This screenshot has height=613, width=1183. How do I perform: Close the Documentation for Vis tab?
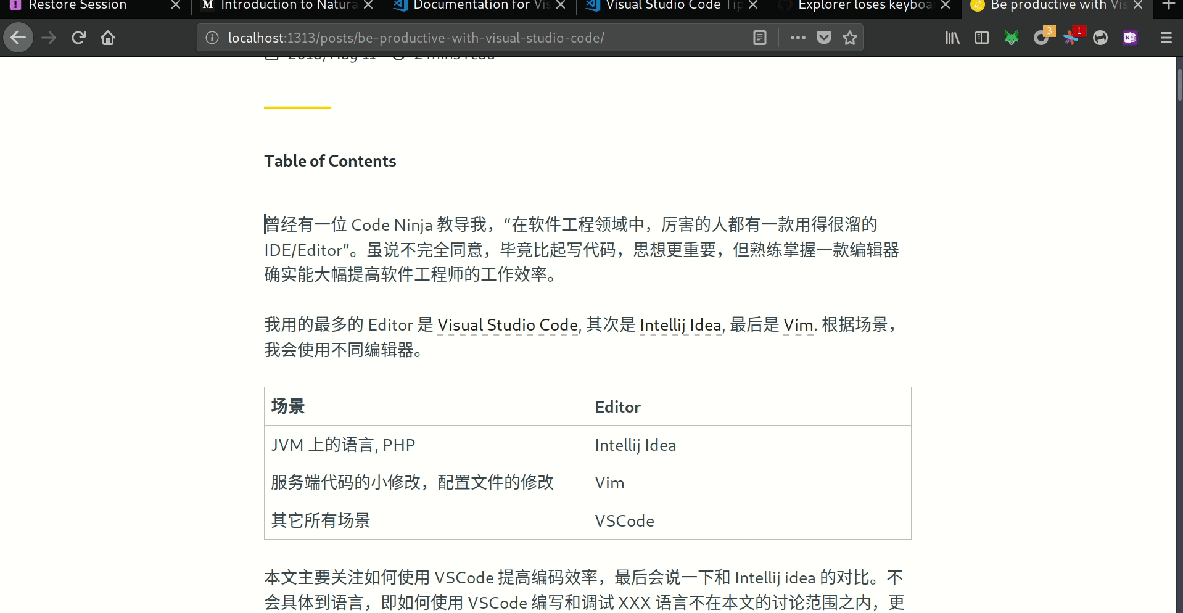[561, 5]
